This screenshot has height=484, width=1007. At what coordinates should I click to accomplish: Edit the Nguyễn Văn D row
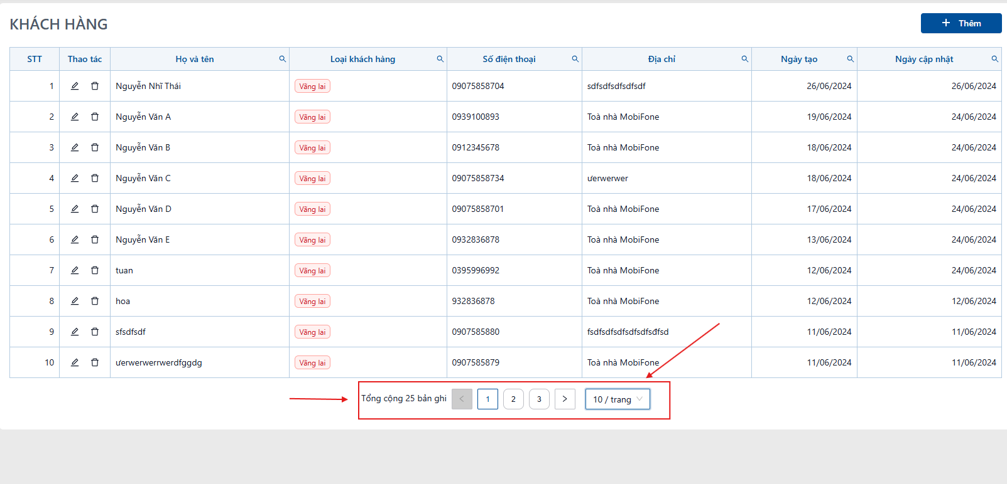coord(75,209)
